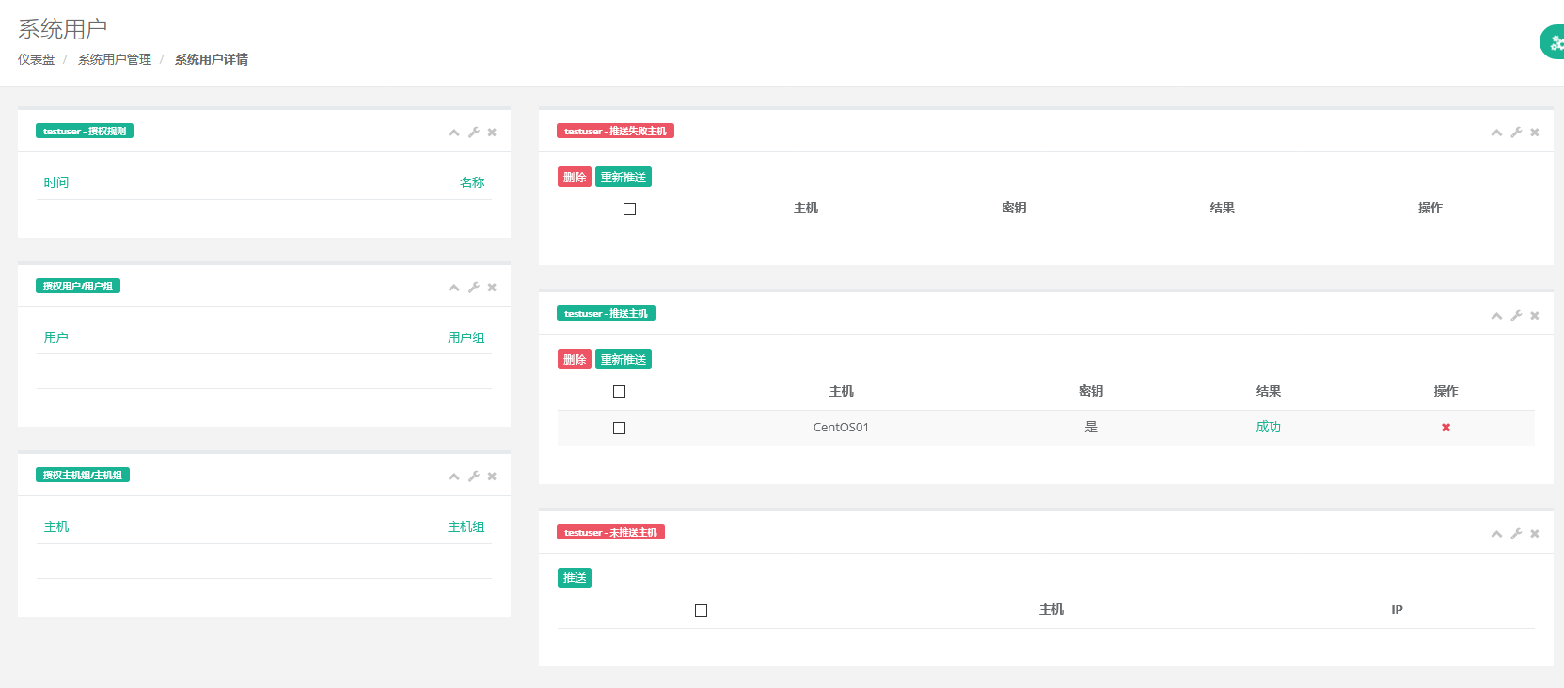The height and width of the screenshot is (688, 1564).
Task: Click the CentOS01 host cell
Action: (841, 427)
